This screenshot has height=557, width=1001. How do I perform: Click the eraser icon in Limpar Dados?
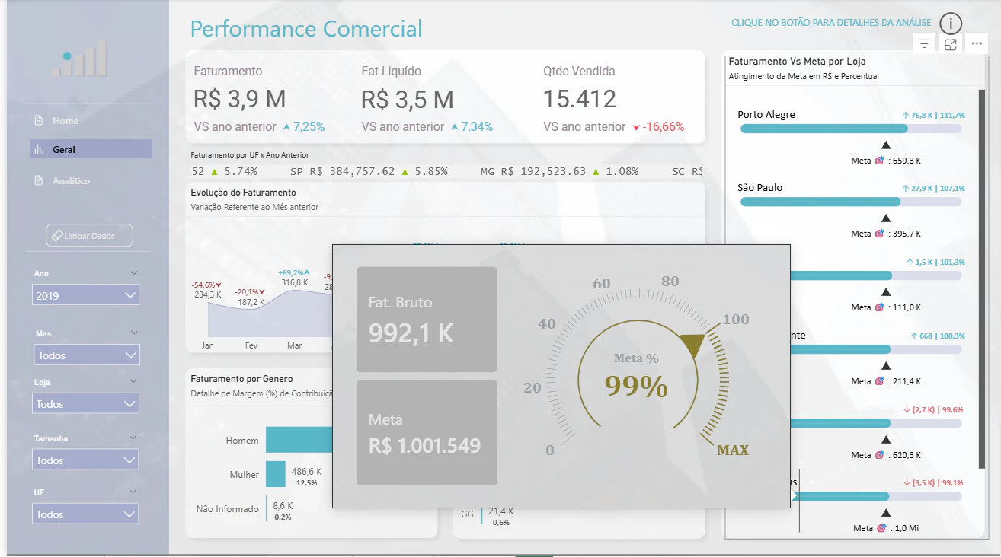(56, 236)
